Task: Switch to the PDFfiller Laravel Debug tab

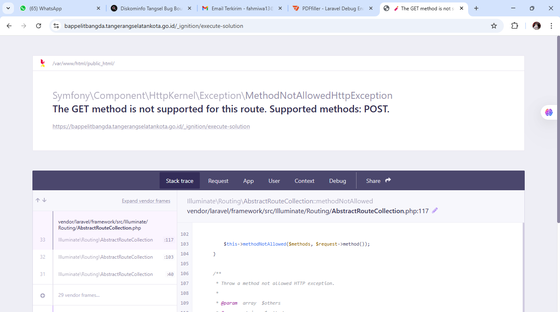Action: (333, 8)
